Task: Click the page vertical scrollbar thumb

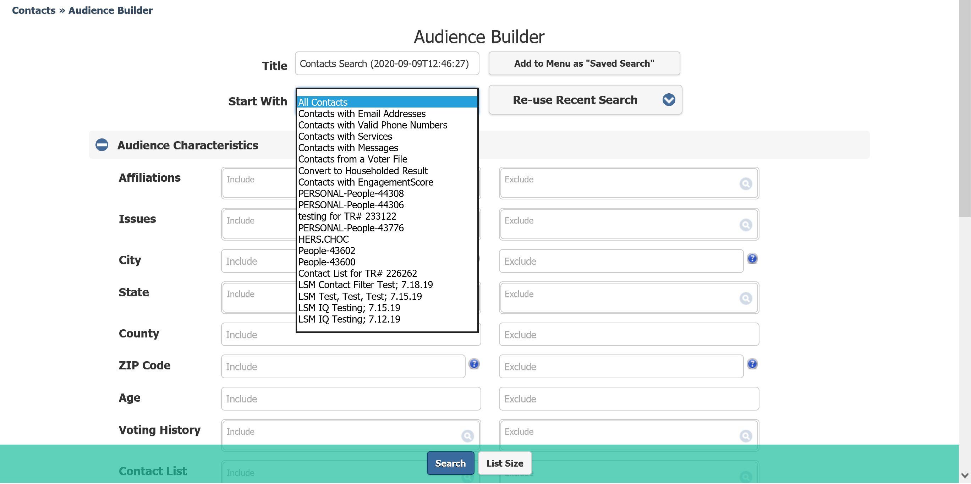Action: (x=965, y=109)
